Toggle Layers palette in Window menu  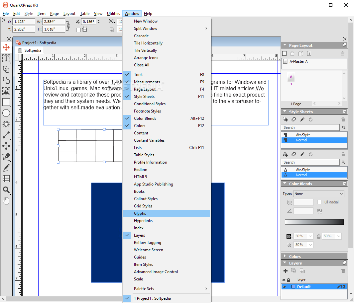point(167,235)
